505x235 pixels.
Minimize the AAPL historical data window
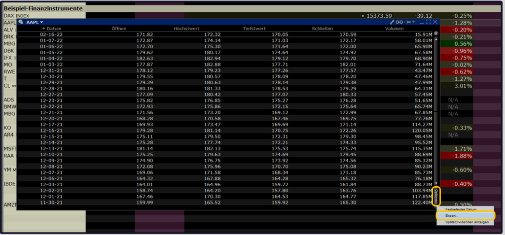pyautogui.click(x=422, y=23)
